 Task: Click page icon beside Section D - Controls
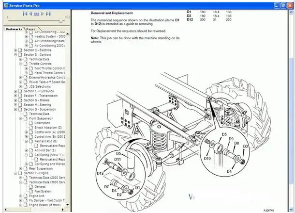20,54
